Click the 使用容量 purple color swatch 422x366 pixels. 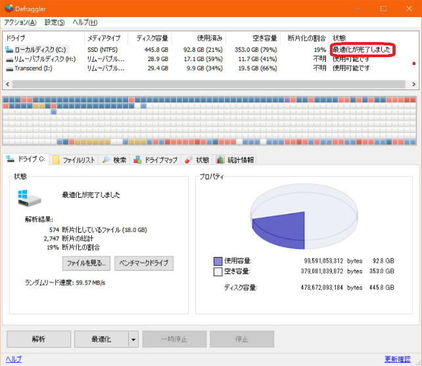(x=218, y=261)
